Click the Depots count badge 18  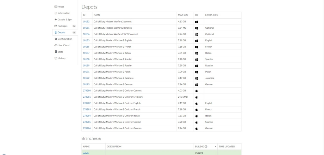pos(74,32)
